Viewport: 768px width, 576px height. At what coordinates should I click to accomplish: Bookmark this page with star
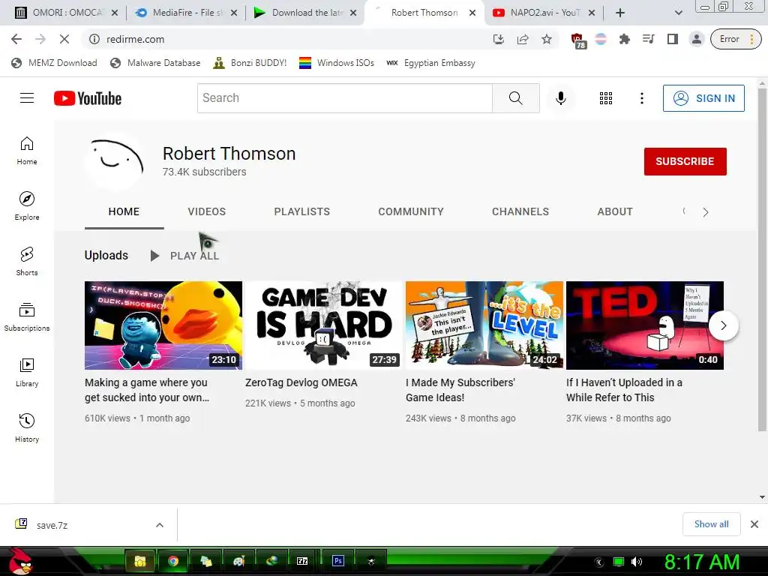tap(547, 39)
